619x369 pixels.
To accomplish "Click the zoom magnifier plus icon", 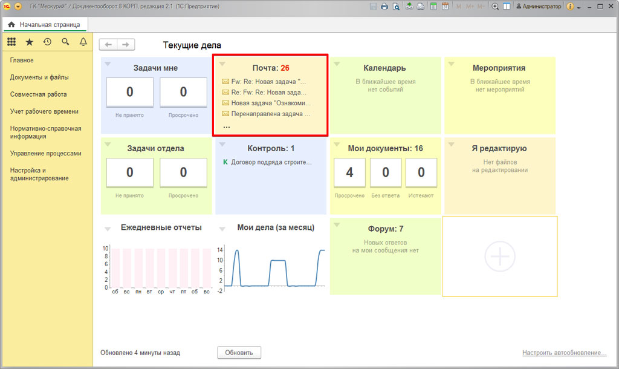I will 495,7.
